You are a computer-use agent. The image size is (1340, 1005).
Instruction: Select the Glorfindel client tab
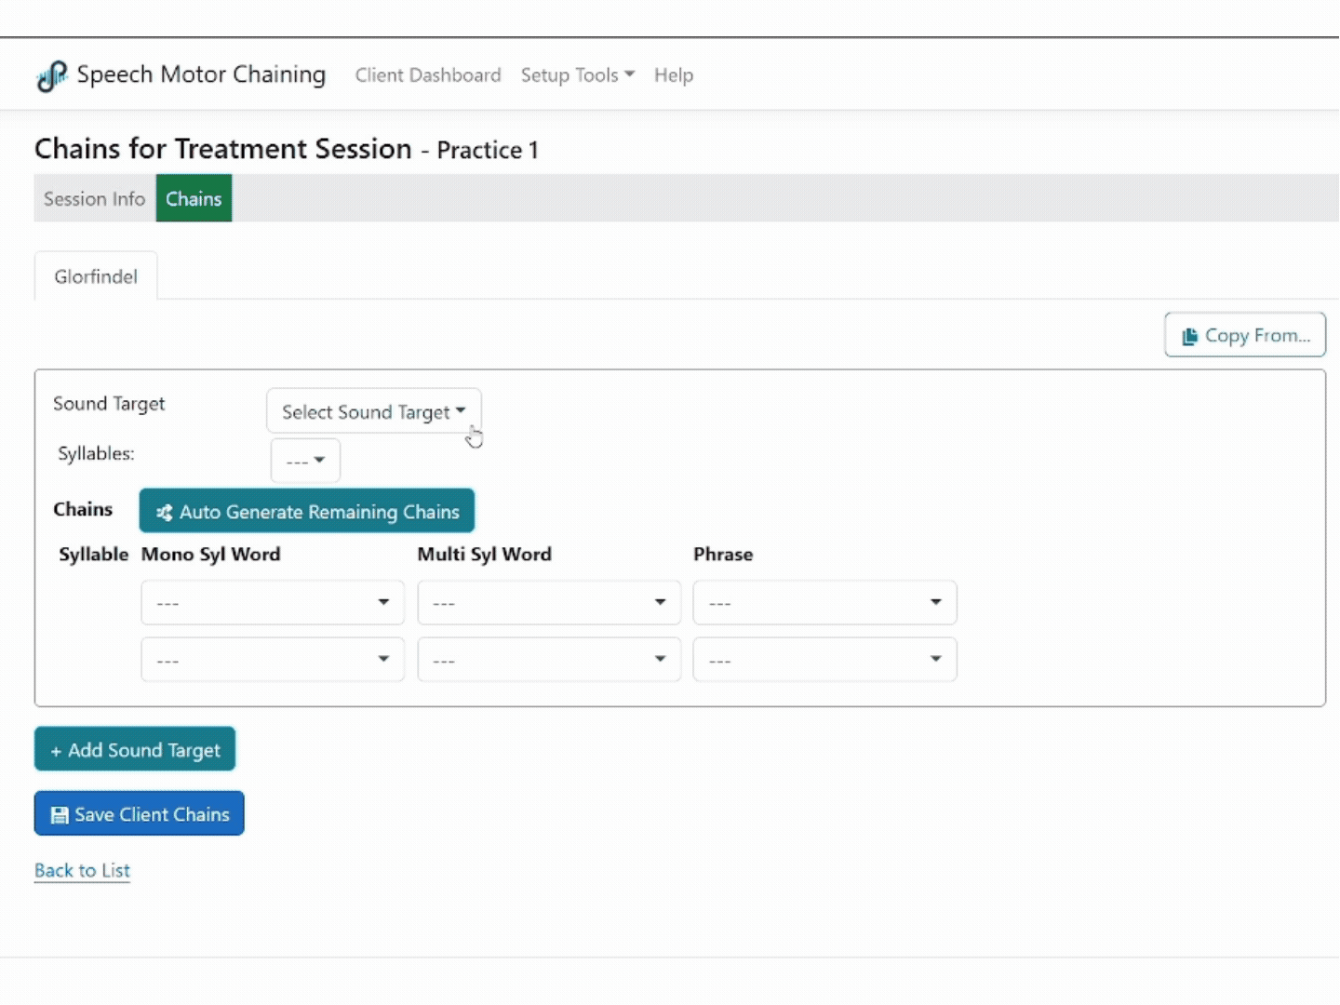(x=96, y=276)
